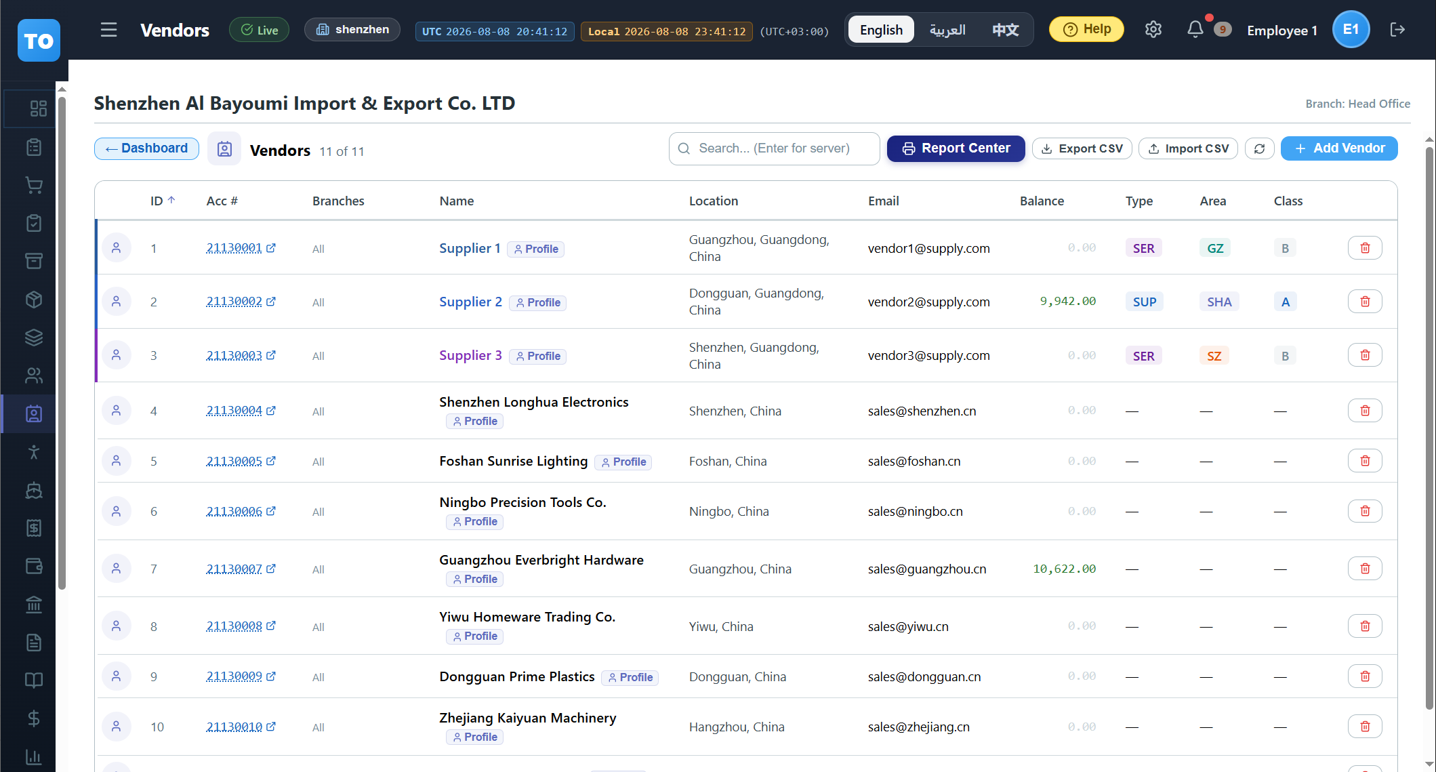Image resolution: width=1436 pixels, height=772 pixels.
Task: Sort the table by Balance column
Action: [x=1042, y=201]
